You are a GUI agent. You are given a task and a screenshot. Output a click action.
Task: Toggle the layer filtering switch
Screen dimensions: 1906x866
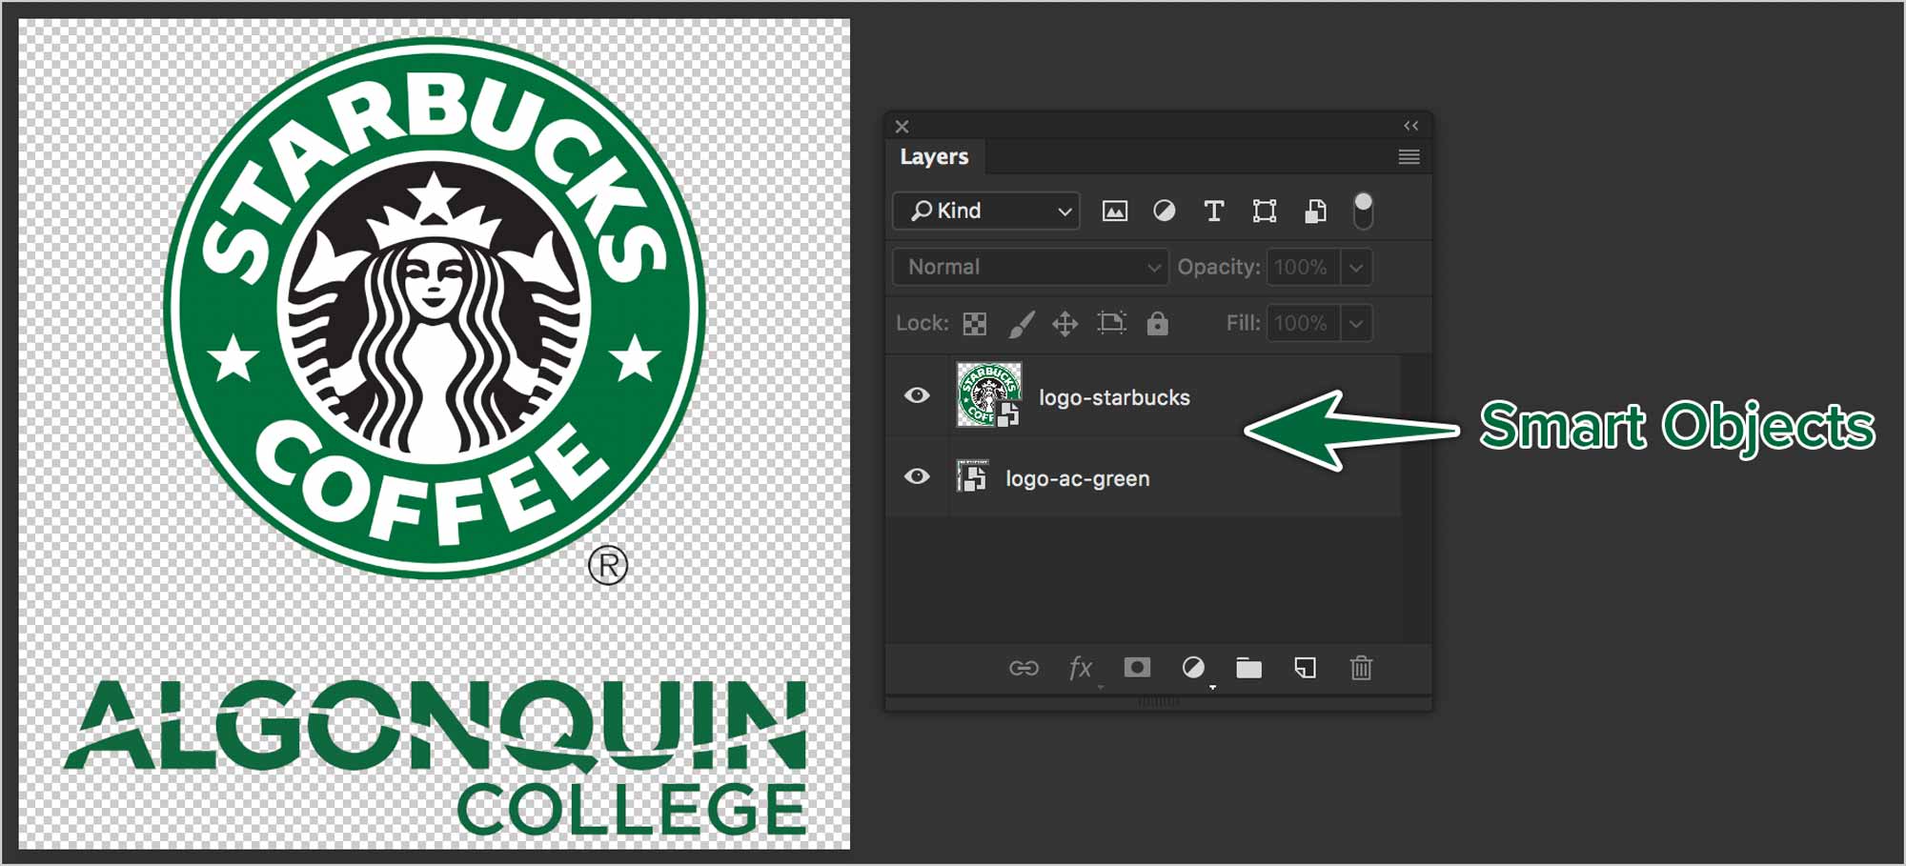coord(1364,211)
